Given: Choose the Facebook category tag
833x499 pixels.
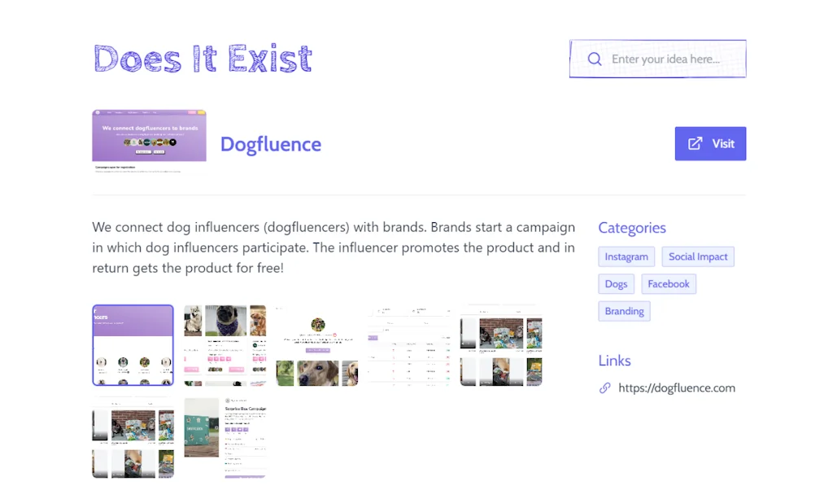Looking at the screenshot, I should (x=669, y=284).
